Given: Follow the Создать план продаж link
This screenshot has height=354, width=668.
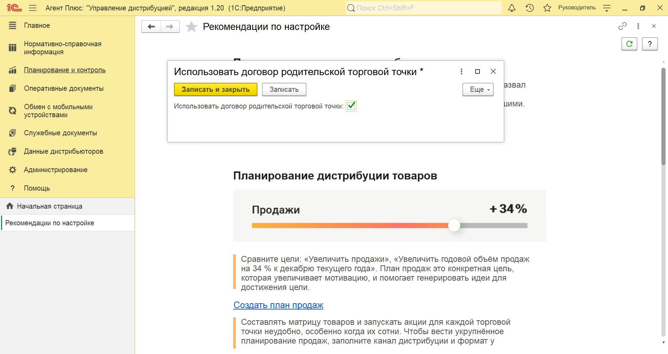Looking at the screenshot, I should coord(278,305).
